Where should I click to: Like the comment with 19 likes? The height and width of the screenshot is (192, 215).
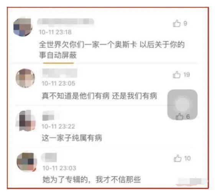tap(177, 75)
